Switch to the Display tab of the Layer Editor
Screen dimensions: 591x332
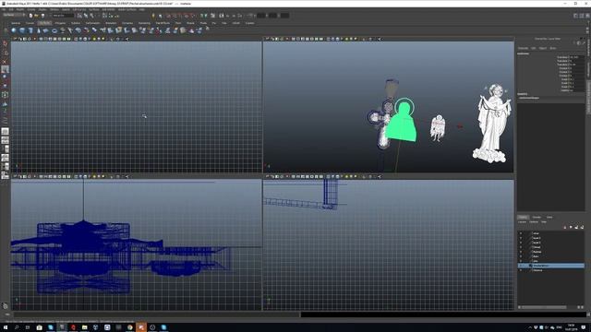[x=524, y=218]
